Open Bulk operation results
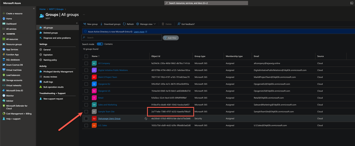 coord(53,87)
